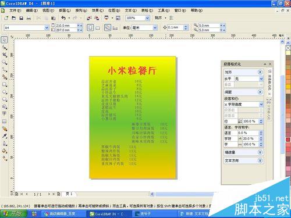
Task: Click the Import icon
Action: [89, 18]
